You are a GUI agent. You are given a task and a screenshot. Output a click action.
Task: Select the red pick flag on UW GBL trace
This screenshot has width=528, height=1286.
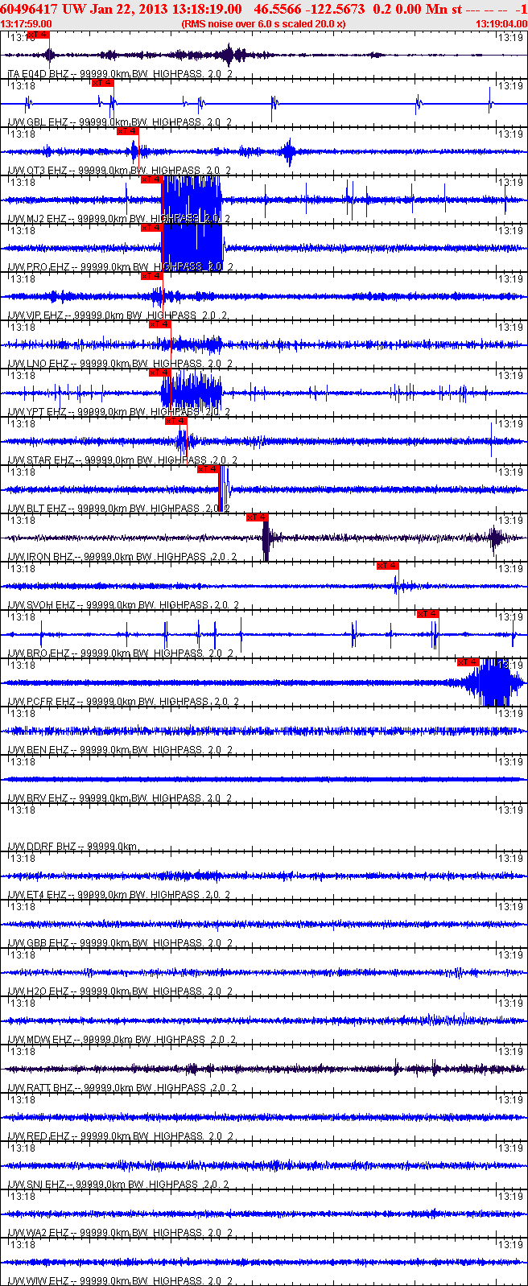102,83
